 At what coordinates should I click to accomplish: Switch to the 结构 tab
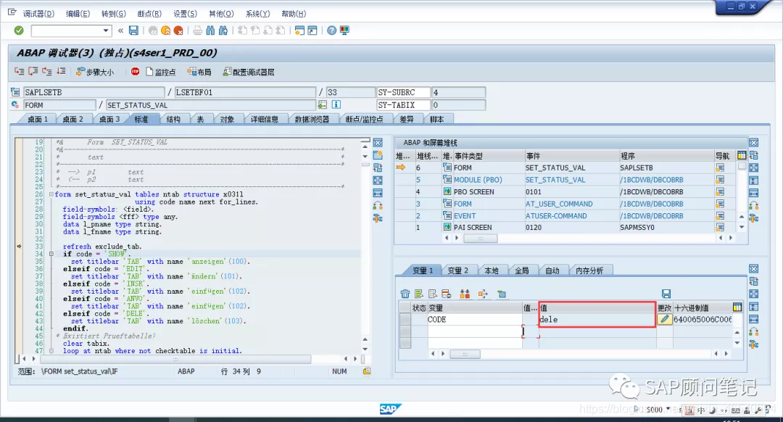coord(173,119)
